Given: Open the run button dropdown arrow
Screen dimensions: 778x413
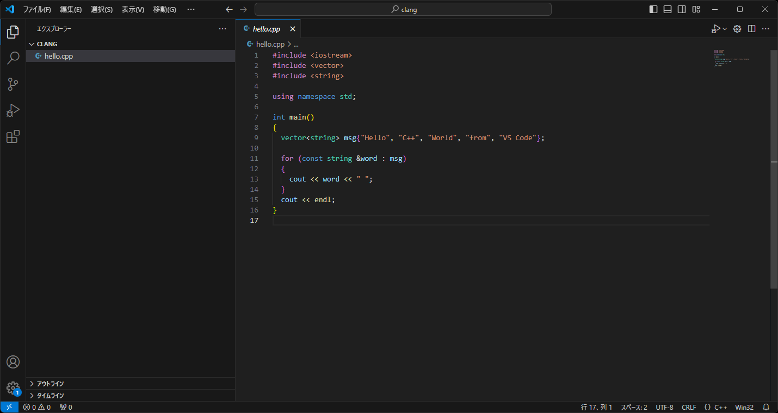Looking at the screenshot, I should pos(725,29).
